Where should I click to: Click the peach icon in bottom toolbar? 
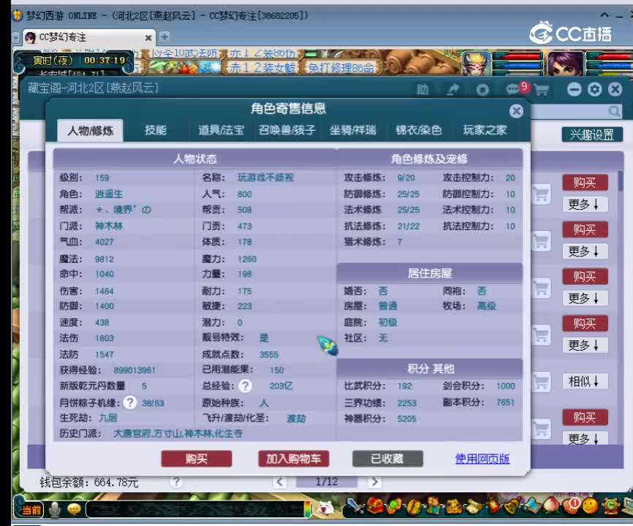click(x=552, y=506)
